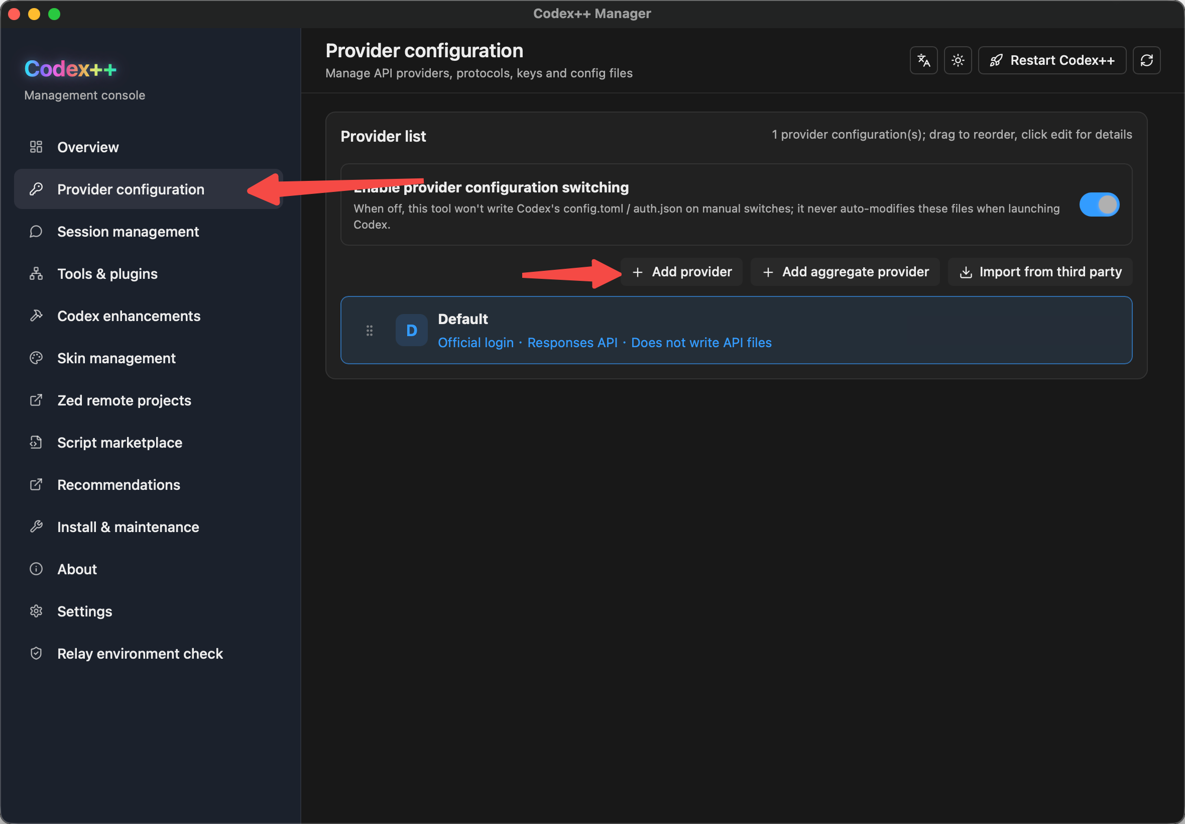Click the Restart Codex++ button
Image resolution: width=1185 pixels, height=824 pixels.
1052,60
